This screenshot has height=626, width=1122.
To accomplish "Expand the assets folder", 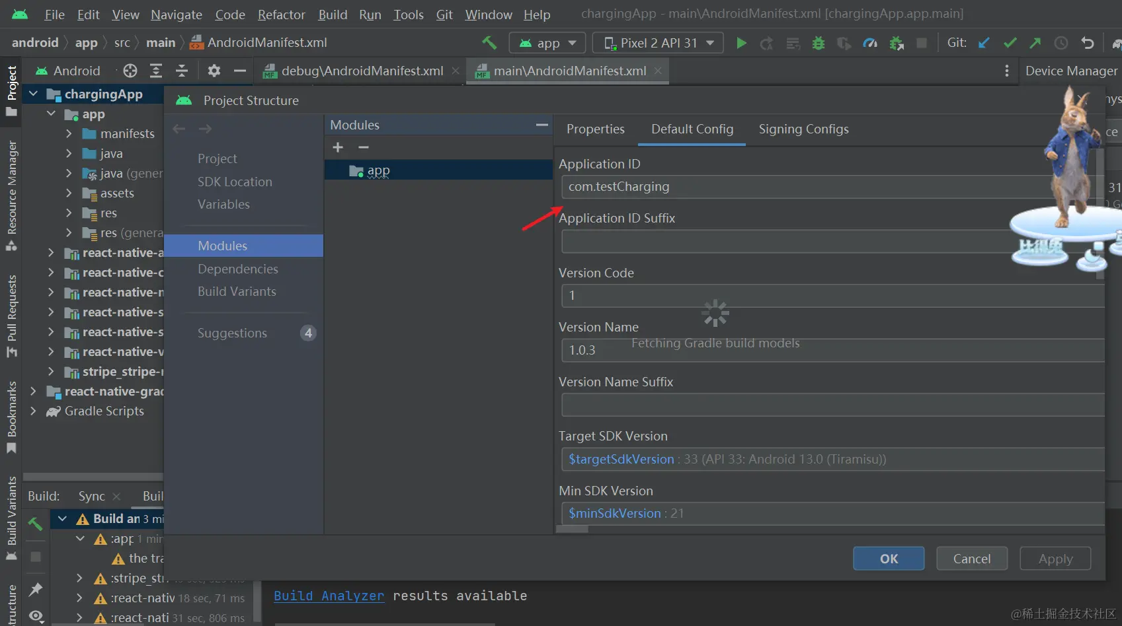I will coord(69,193).
